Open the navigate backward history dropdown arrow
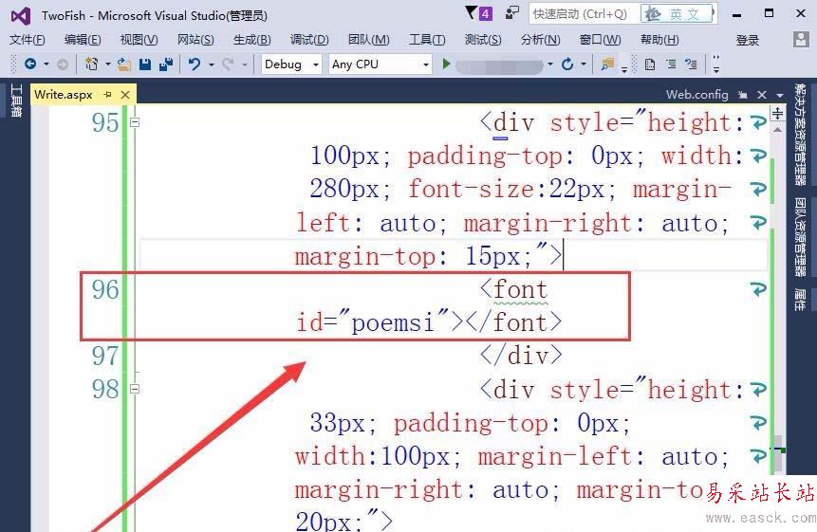This screenshot has height=532, width=817. point(46,64)
